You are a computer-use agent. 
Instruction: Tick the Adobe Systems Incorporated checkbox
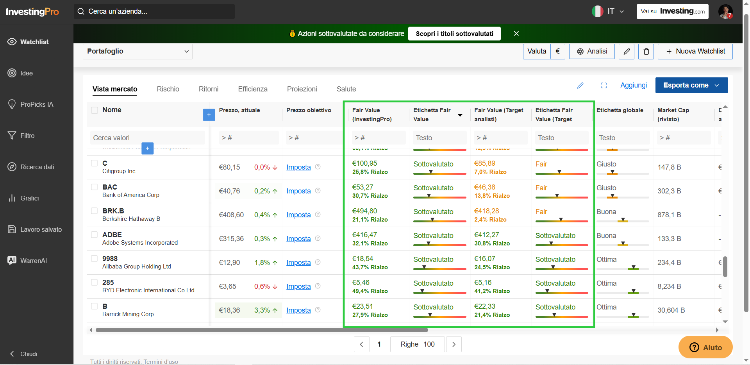(x=94, y=234)
